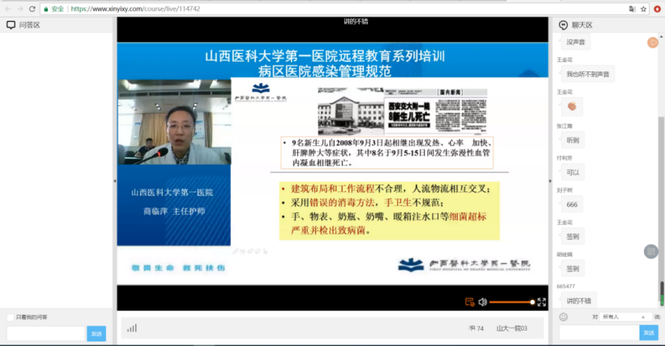Send chat message with right 发送 button

[649, 333]
